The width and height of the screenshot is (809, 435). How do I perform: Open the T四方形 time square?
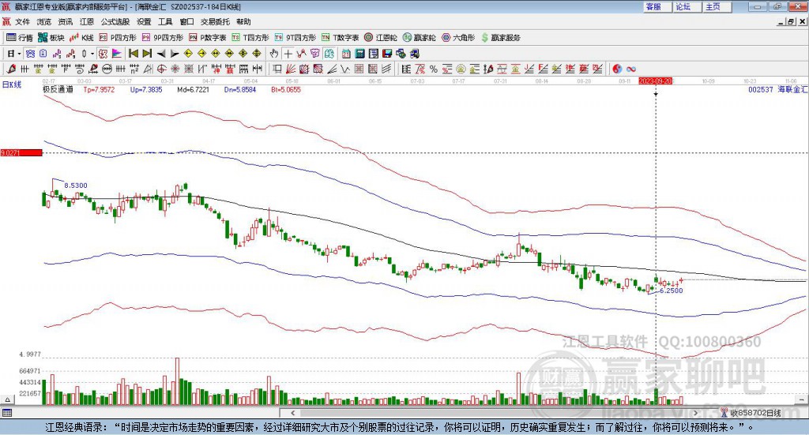[250, 38]
